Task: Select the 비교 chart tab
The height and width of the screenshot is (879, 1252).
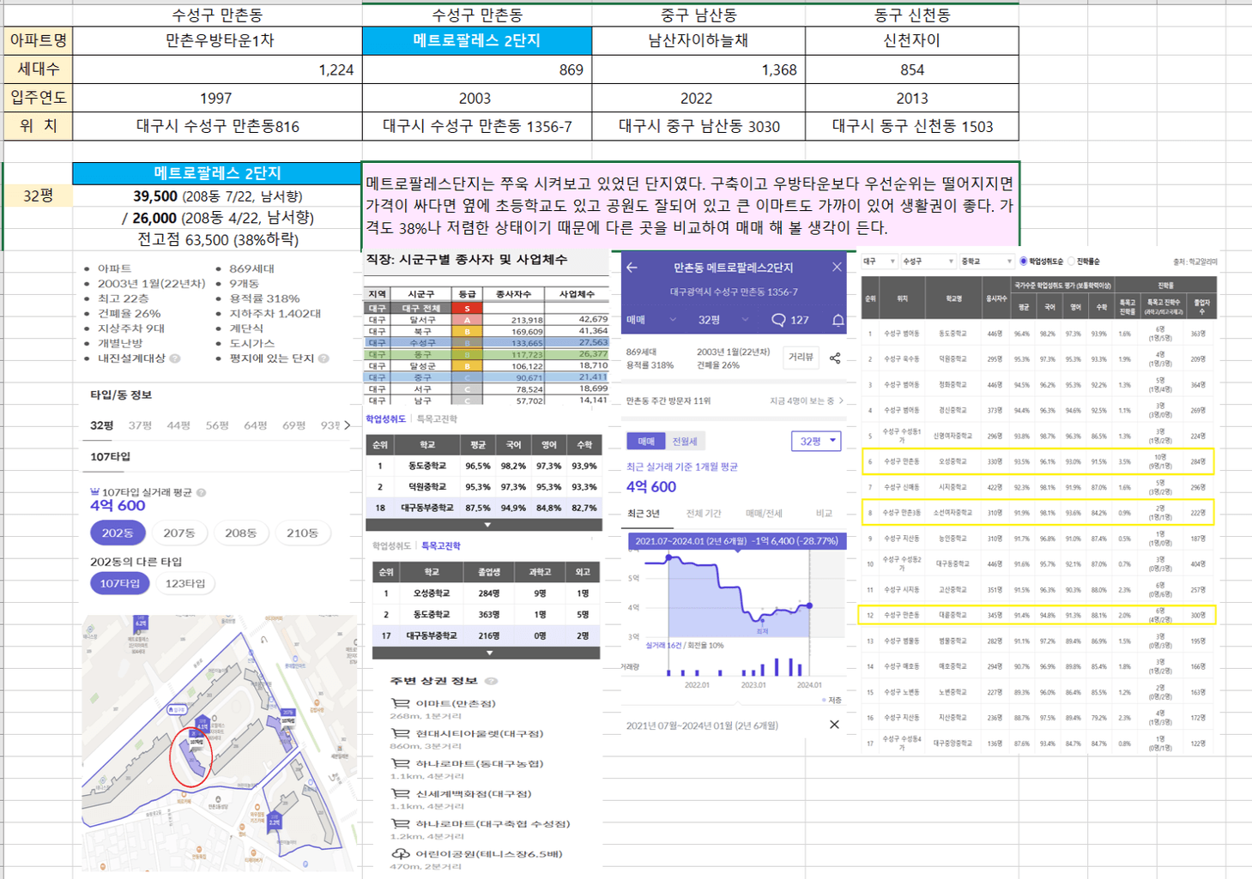Action: [x=824, y=514]
